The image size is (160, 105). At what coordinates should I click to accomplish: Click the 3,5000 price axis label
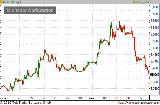click(x=155, y=41)
